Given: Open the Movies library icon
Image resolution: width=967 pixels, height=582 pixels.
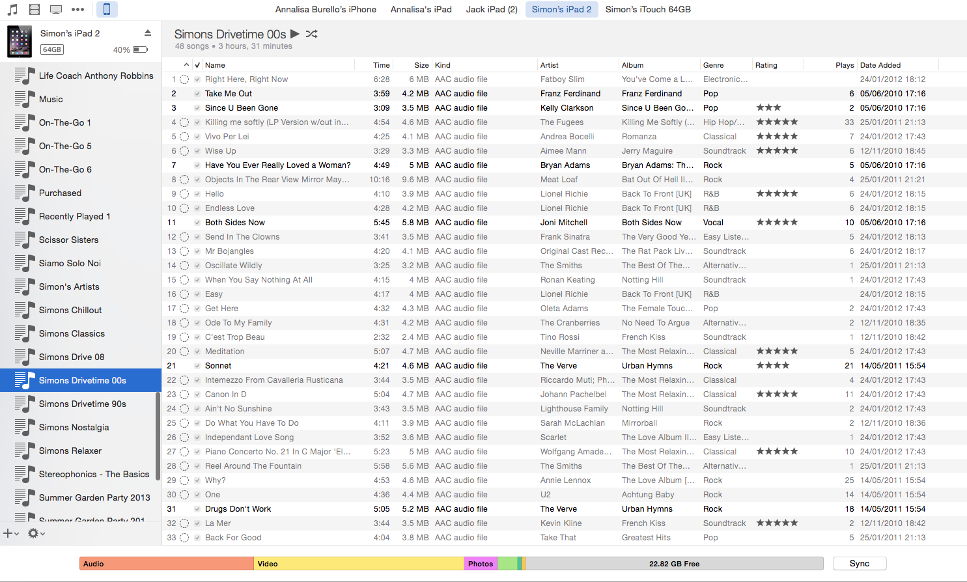Looking at the screenshot, I should pyautogui.click(x=35, y=10).
